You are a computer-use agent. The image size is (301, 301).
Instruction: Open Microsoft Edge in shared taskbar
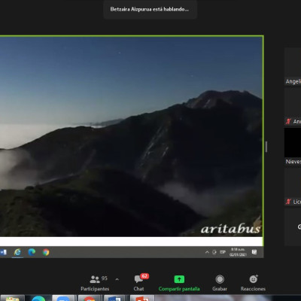tap(32, 252)
